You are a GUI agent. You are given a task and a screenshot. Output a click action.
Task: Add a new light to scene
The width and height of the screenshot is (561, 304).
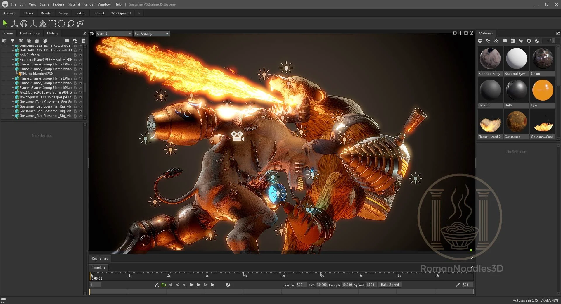pyautogui.click(x=12, y=41)
